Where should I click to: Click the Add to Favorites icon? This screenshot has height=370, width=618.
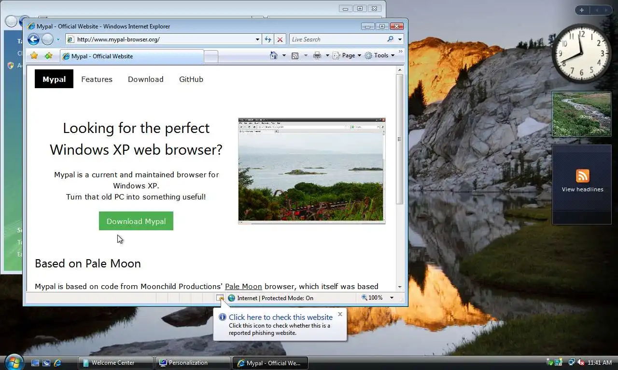[x=48, y=56]
